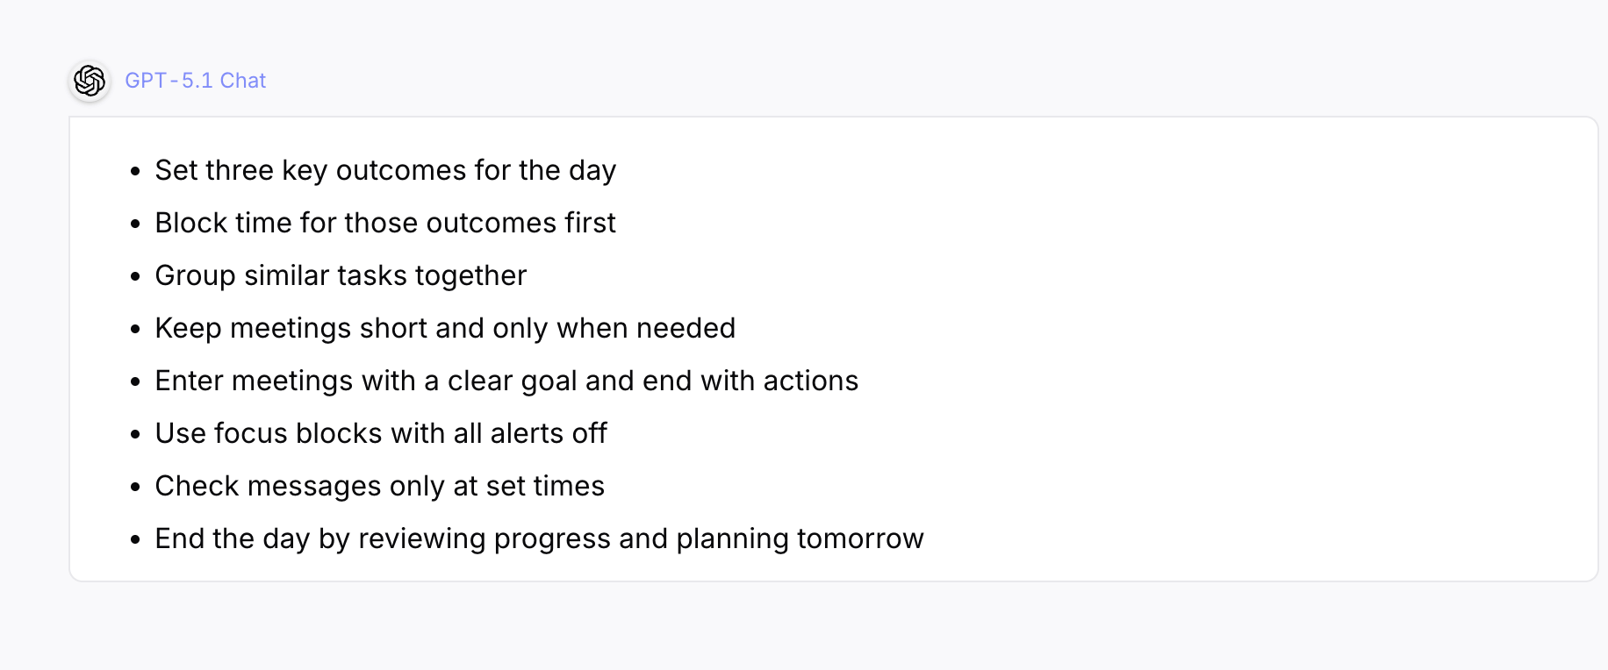Click the "End the day by reviewing progress" line
Screen dimensions: 1608x670
[x=539, y=538]
